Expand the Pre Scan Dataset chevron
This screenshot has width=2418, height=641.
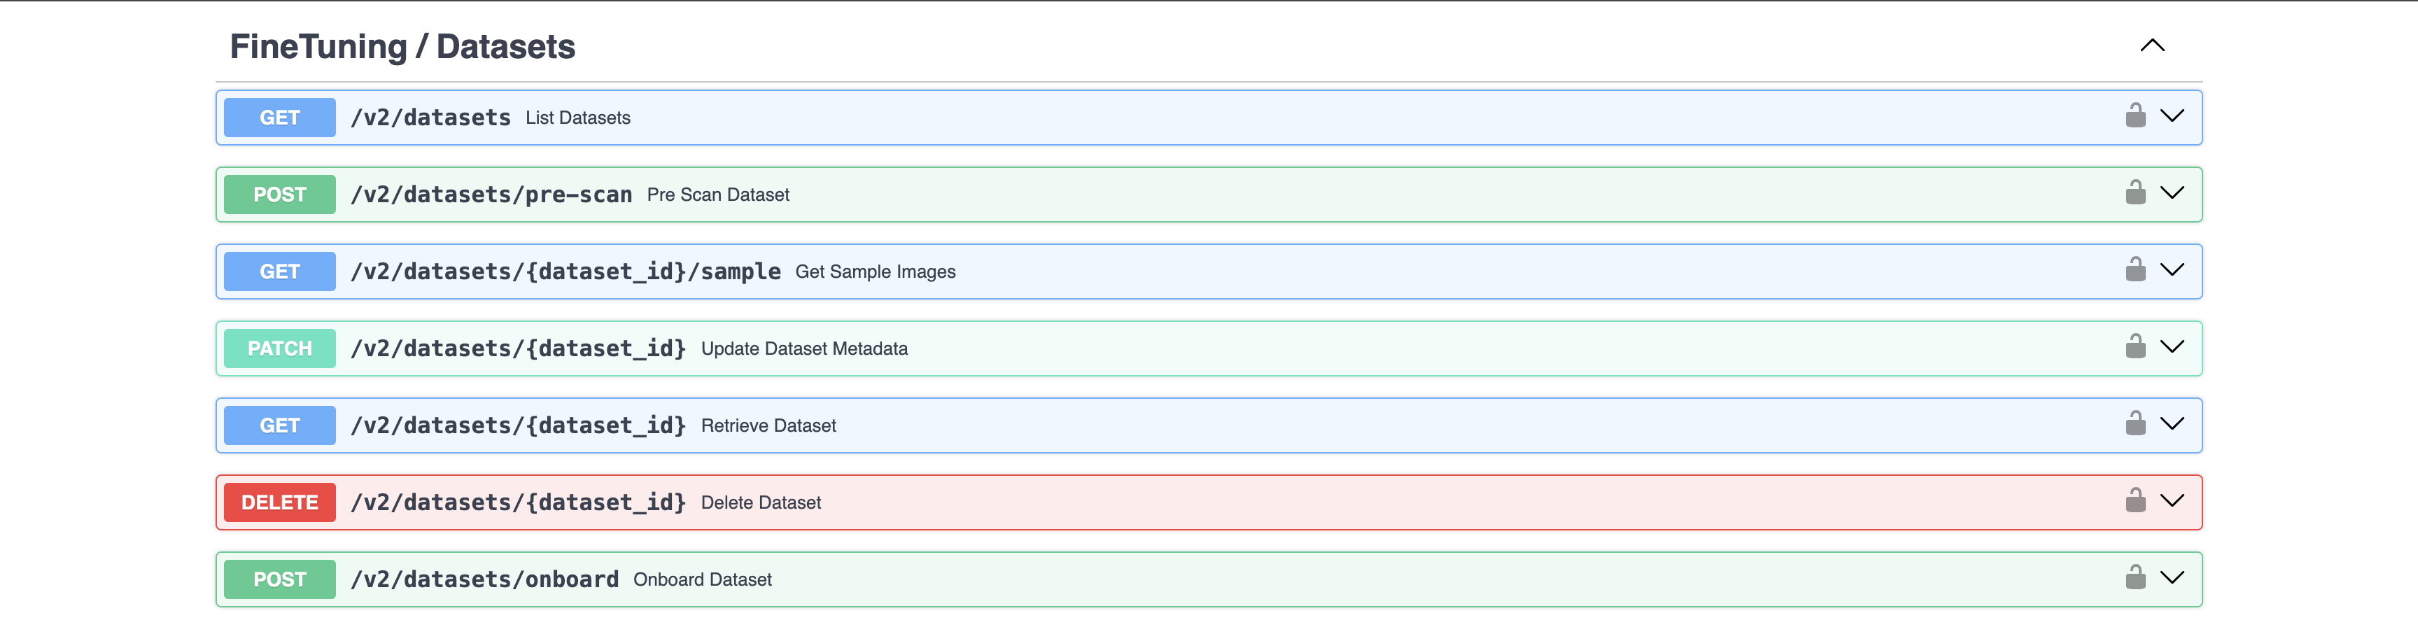[x=2172, y=192]
